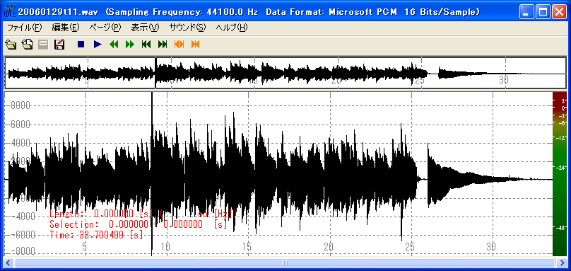Start playback with the blue play triangle
The image size is (571, 271).
[98, 45]
